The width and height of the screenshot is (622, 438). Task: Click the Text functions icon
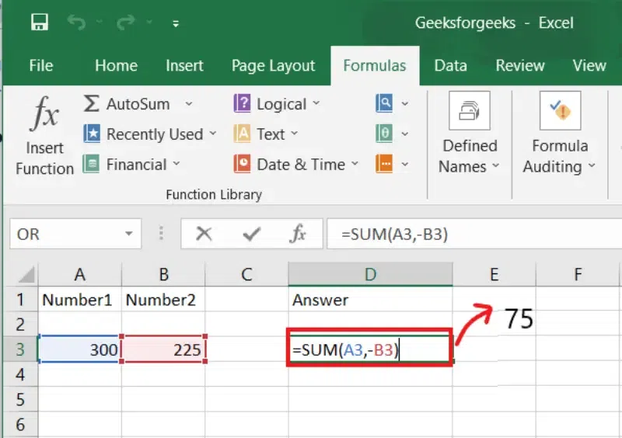[243, 134]
